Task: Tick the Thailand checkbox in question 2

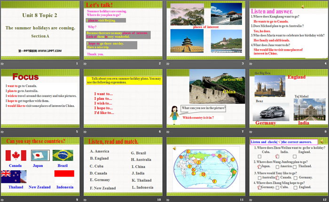Action: [295, 166]
